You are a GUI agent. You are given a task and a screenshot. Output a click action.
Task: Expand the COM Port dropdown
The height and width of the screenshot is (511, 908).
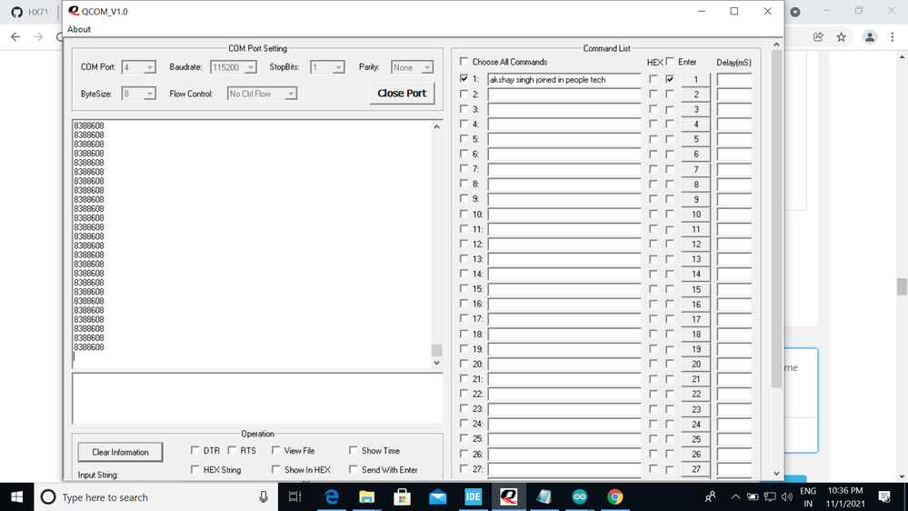pyautogui.click(x=149, y=67)
